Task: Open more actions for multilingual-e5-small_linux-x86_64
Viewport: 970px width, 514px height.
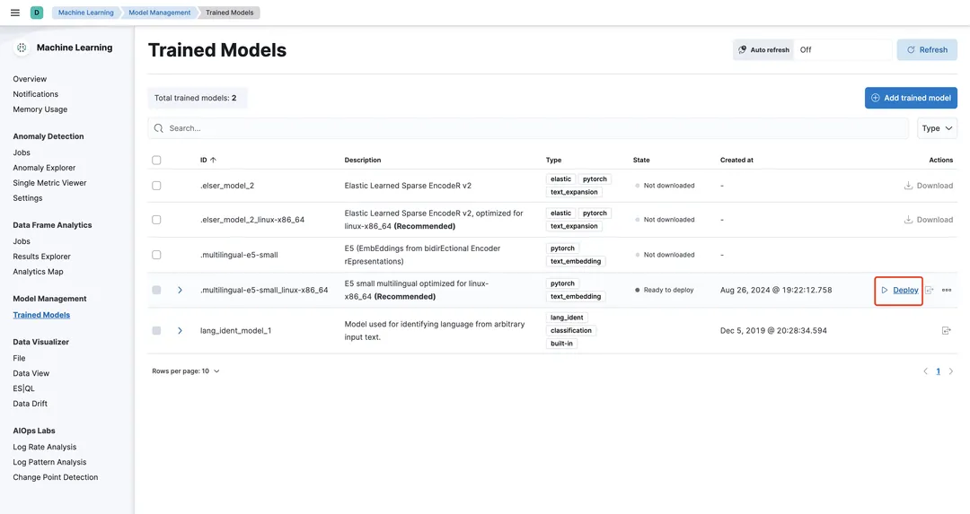Action: (947, 291)
